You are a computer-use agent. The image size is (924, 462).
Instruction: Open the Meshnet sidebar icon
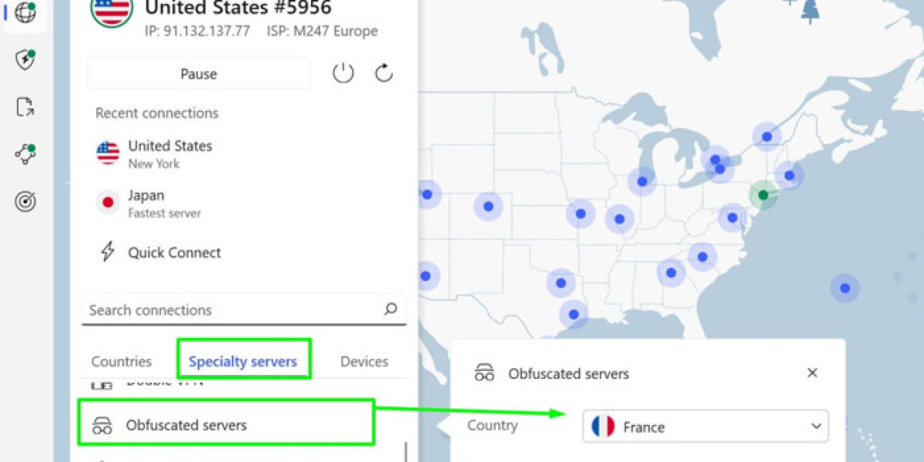coord(25,154)
